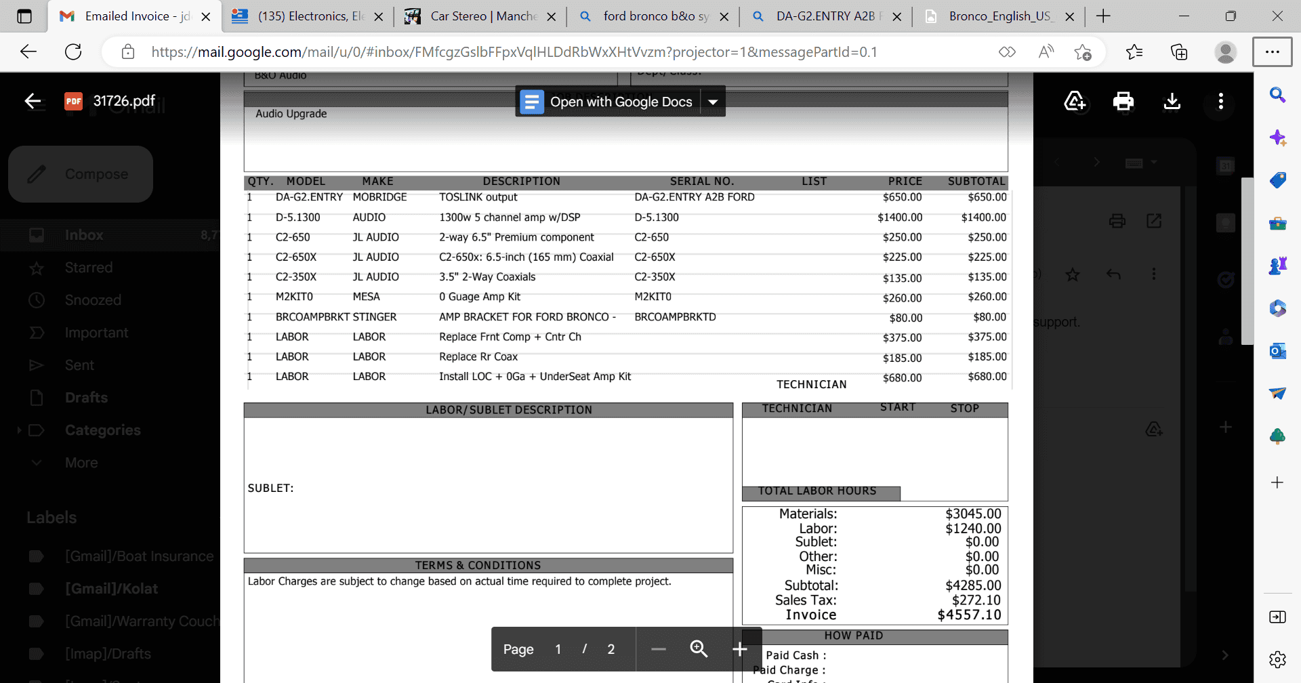Open the Imap/Drafts label
The height and width of the screenshot is (683, 1301).
coord(110,654)
